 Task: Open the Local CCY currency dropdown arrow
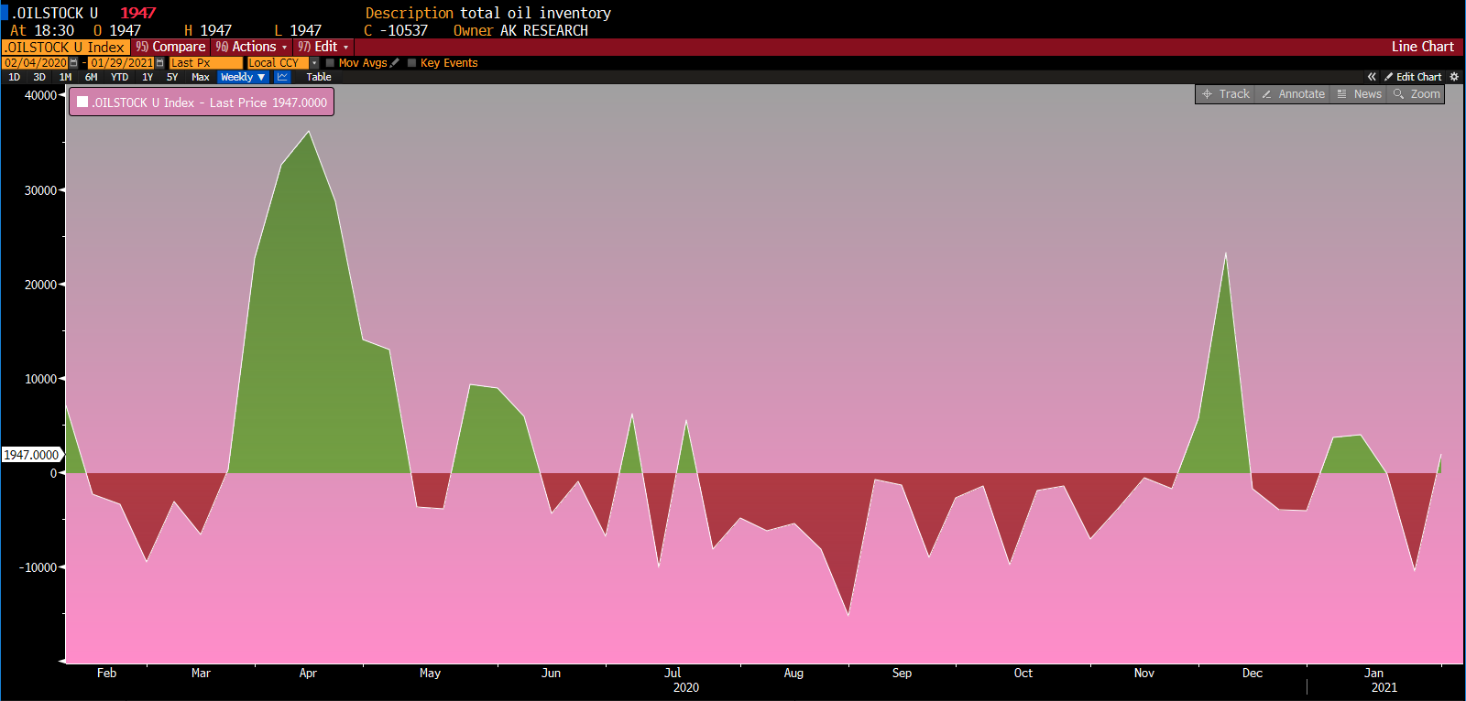pyautogui.click(x=314, y=63)
